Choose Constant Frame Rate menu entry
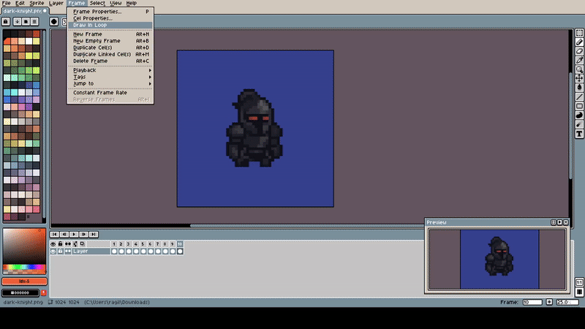 (110, 93)
